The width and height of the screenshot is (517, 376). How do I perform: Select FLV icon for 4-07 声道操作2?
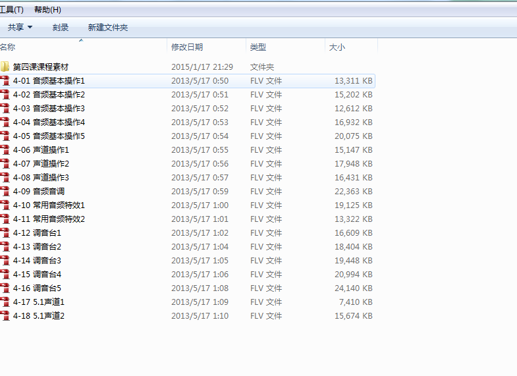(5, 164)
